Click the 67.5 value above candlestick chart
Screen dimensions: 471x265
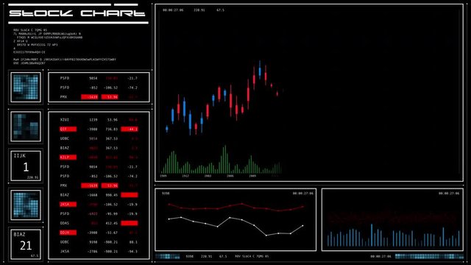click(x=220, y=10)
